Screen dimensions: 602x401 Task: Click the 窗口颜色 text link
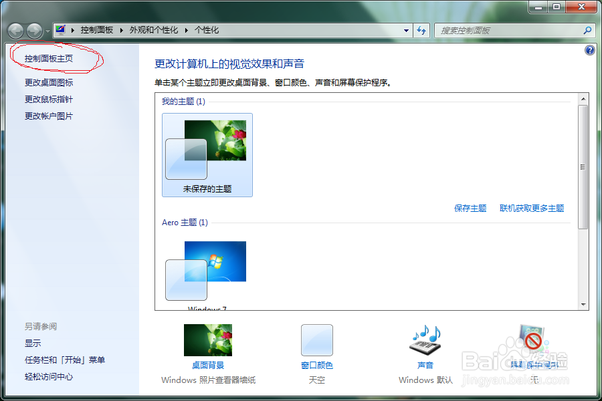pyautogui.click(x=317, y=366)
